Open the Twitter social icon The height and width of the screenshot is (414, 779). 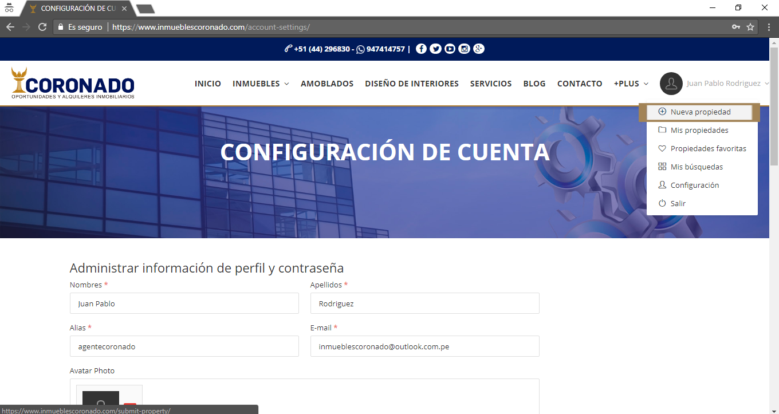tap(435, 49)
